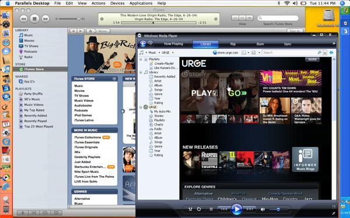The width and height of the screenshot is (350, 218).
Task: Collapse the URGE tree node
Action: [x=141, y=107]
